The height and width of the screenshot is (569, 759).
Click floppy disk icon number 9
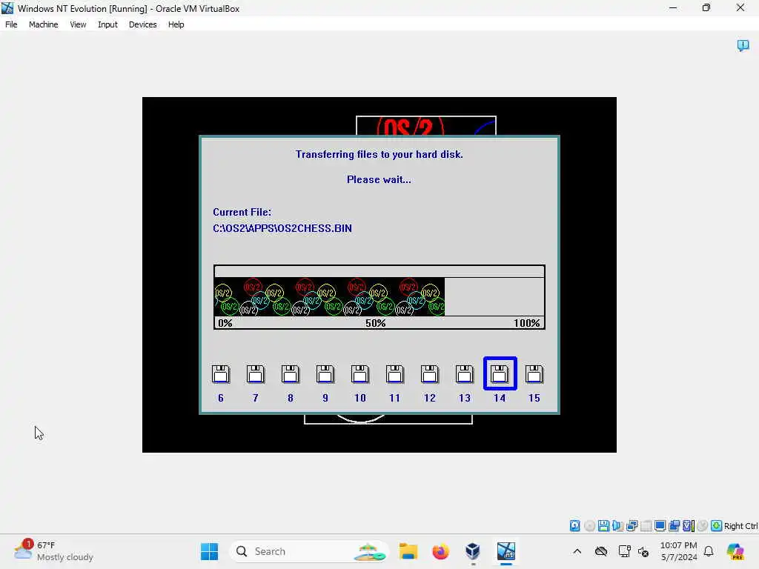(325, 374)
